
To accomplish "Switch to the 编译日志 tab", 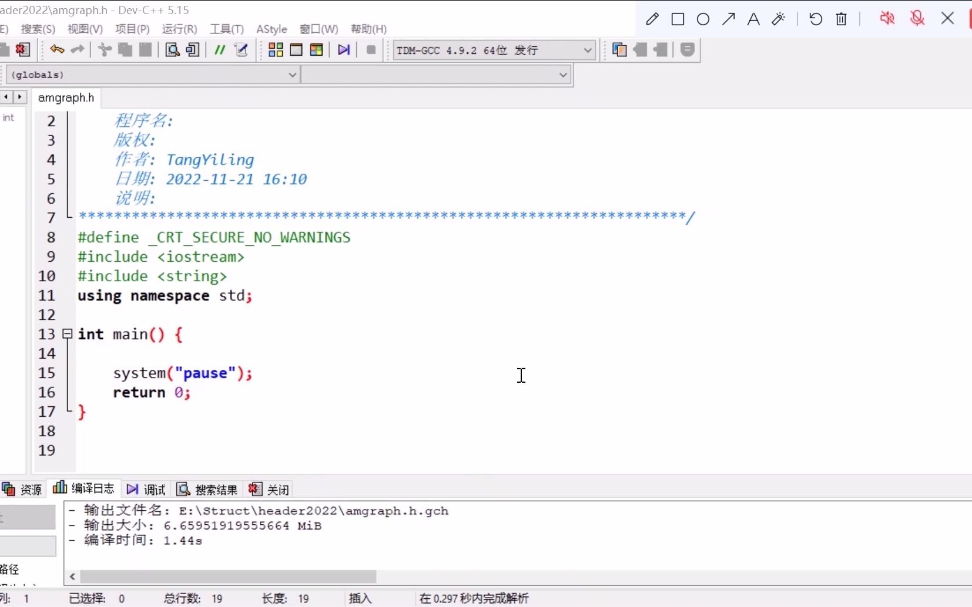I will coord(83,488).
